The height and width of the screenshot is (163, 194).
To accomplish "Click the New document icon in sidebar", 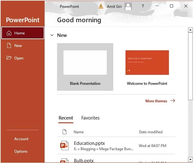I will pos(9,45).
